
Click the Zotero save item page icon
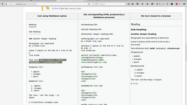pos(160,4)
